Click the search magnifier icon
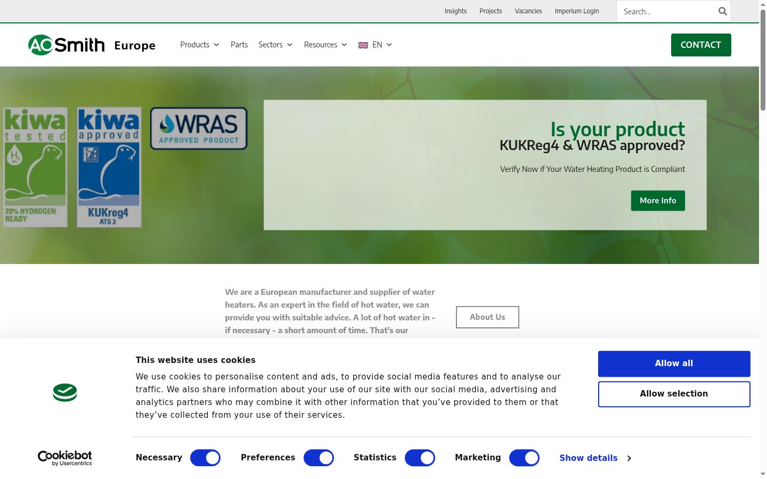 point(722,11)
